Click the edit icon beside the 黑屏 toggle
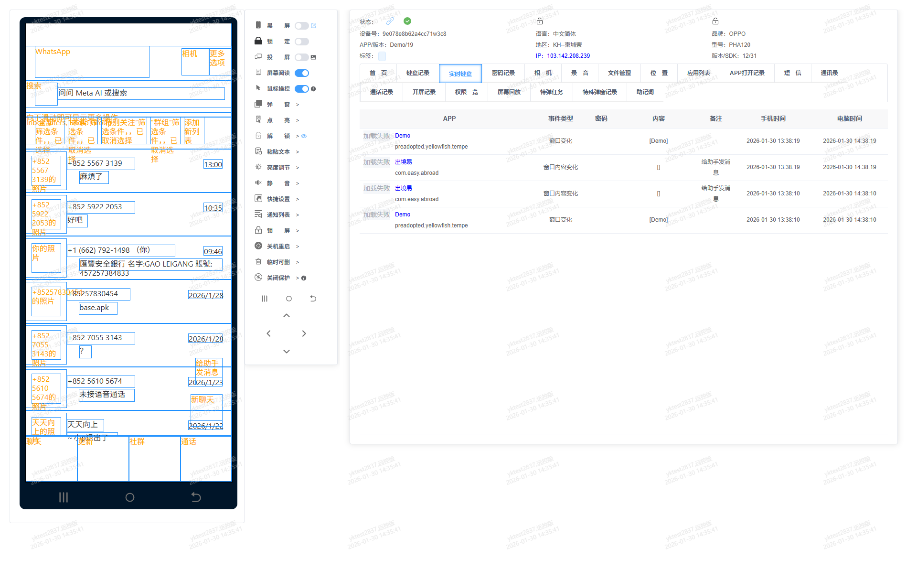Screen dimensions: 917x580 (x=313, y=26)
